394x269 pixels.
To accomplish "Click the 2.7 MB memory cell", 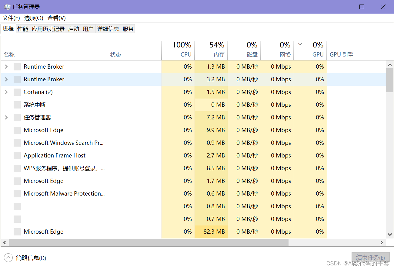I will 211,156.
